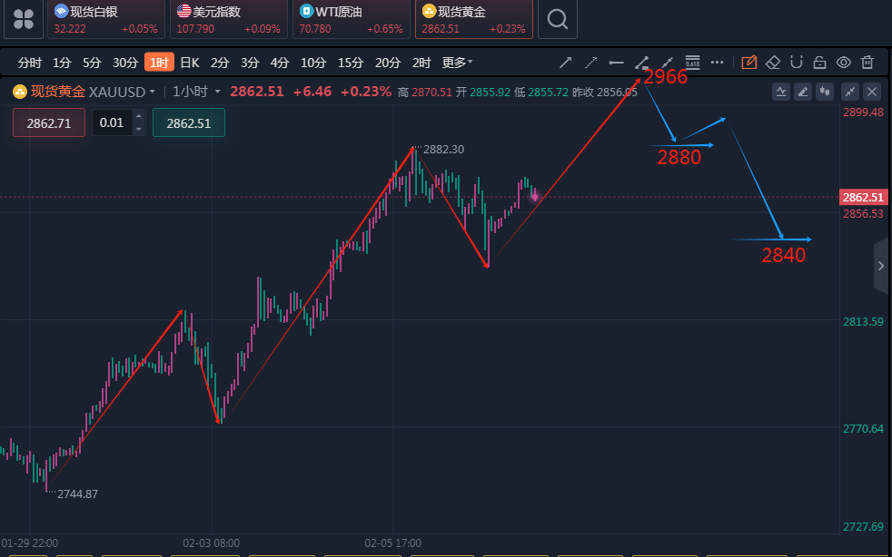Toggle the drawing lock icon

pos(819,63)
